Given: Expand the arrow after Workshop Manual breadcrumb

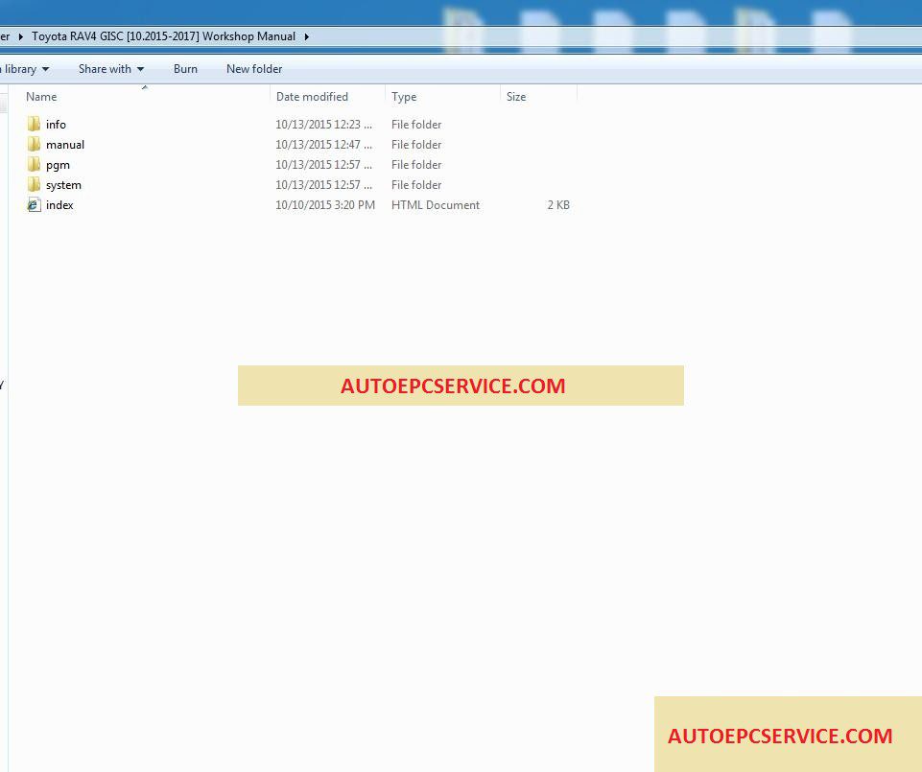Looking at the screenshot, I should (x=306, y=36).
